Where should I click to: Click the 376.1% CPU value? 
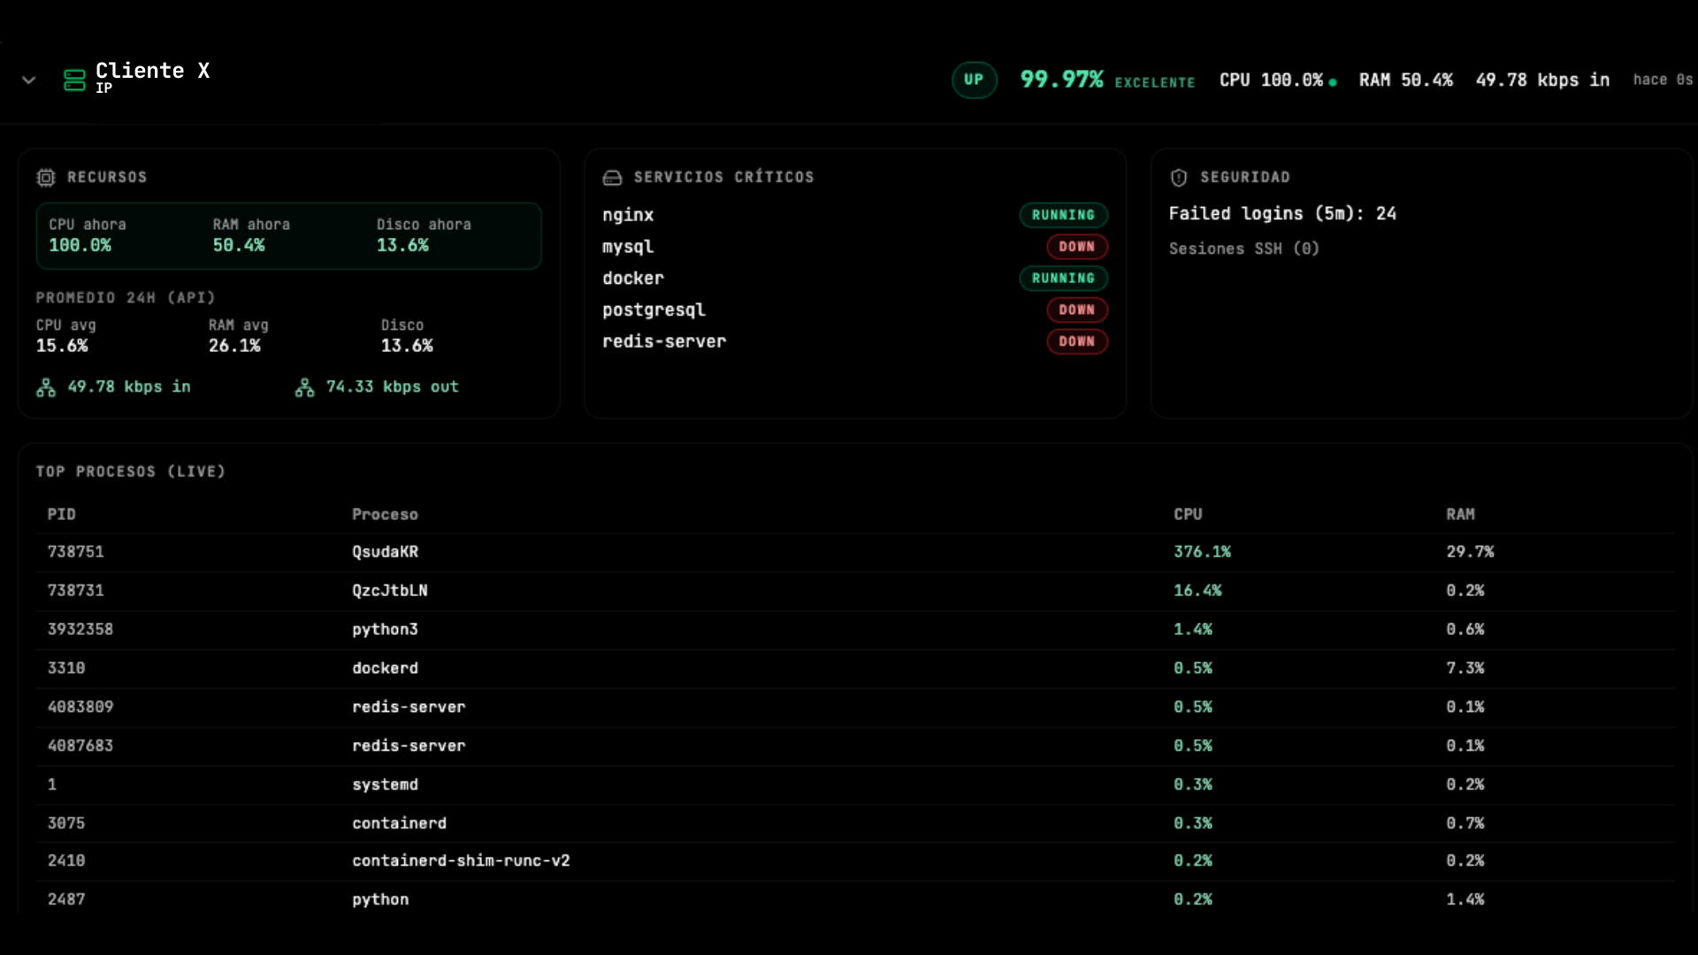click(x=1202, y=552)
